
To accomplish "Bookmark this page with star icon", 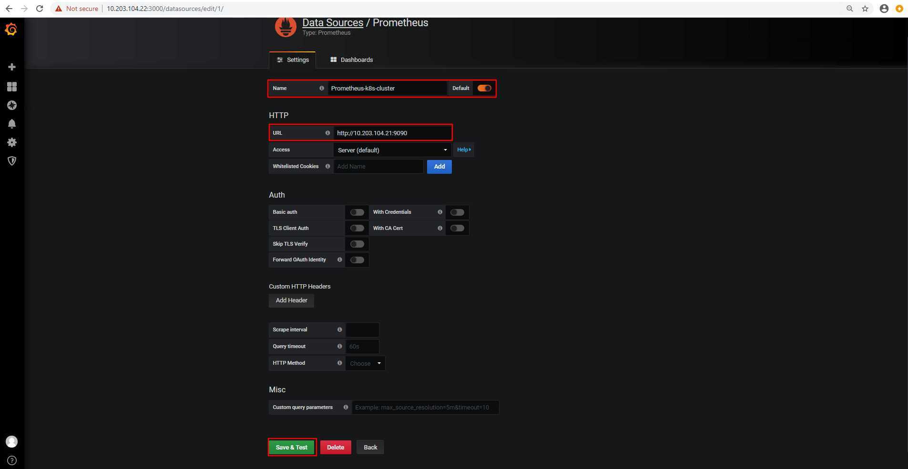I will (x=865, y=9).
